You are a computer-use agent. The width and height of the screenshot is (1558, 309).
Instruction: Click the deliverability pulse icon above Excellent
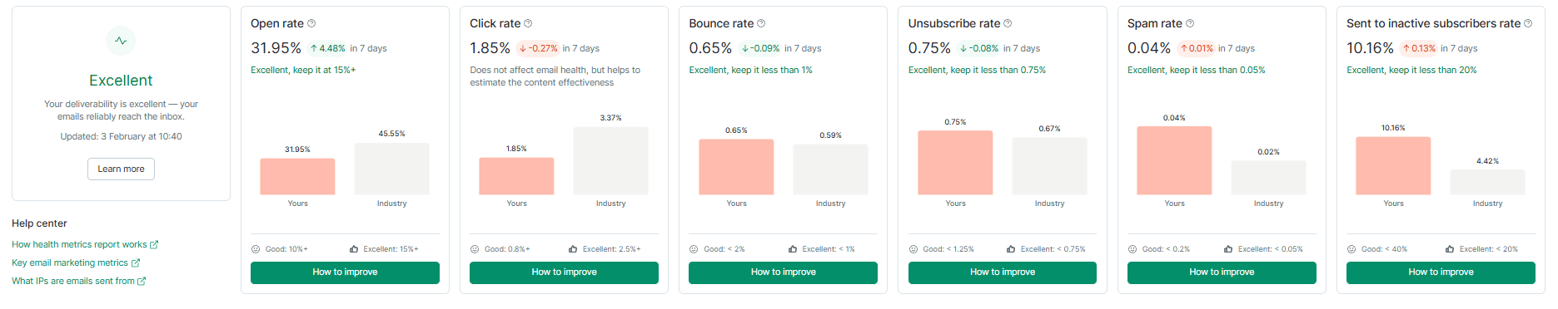[121, 41]
